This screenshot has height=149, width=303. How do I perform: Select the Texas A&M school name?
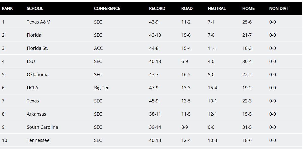tap(38, 22)
